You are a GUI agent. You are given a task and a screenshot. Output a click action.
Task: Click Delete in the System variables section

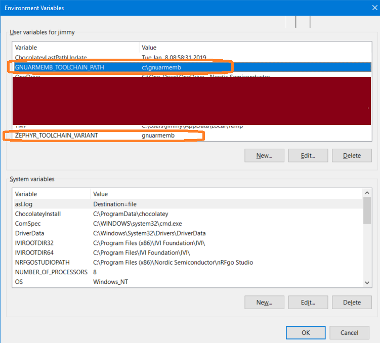pos(352,302)
